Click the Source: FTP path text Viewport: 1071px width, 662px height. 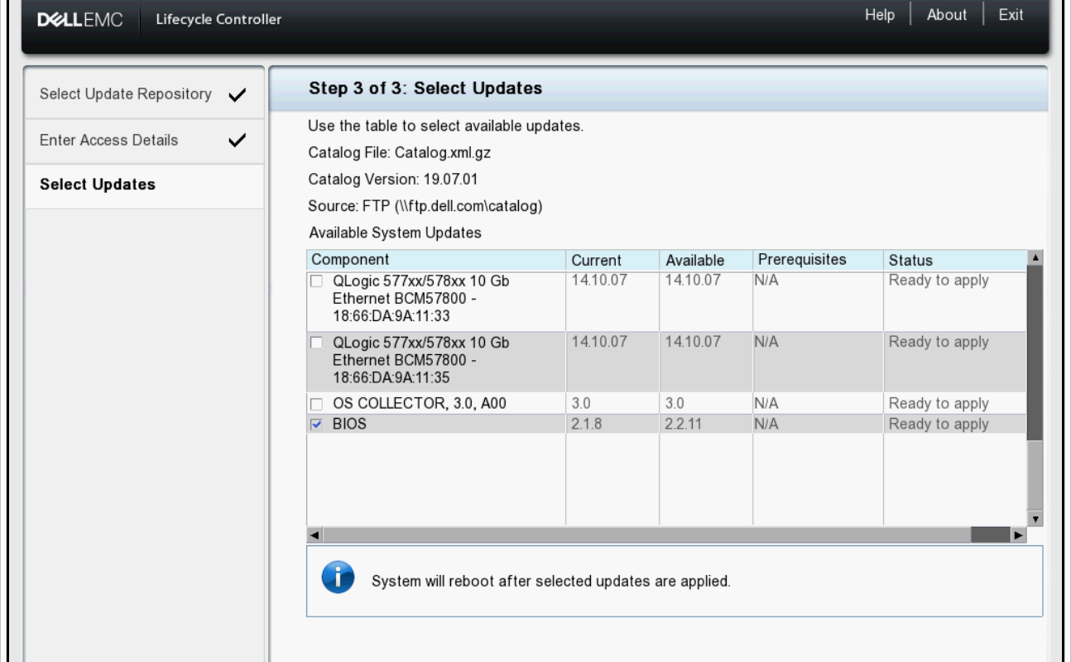click(x=425, y=206)
